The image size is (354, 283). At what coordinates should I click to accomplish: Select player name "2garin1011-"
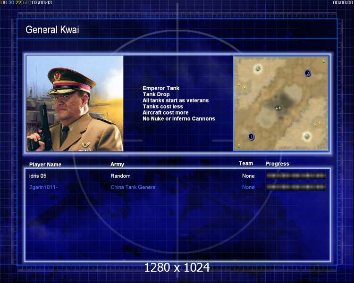tap(43, 187)
